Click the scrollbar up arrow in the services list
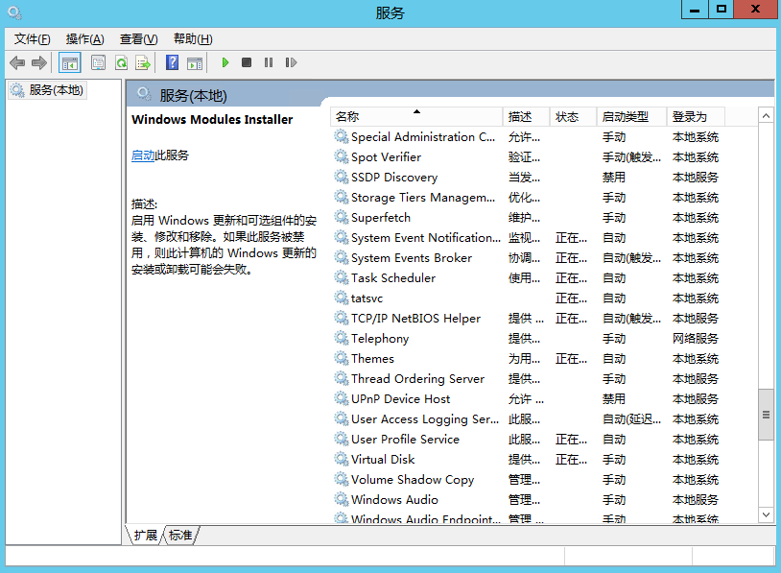The height and width of the screenshot is (573, 781). click(766, 116)
